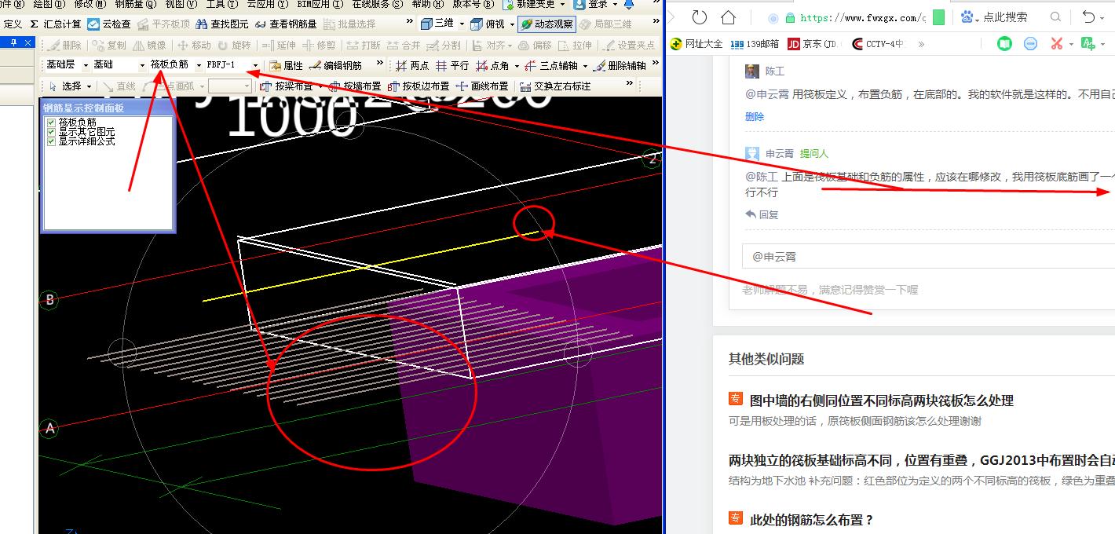The height and width of the screenshot is (534, 1115).
Task: Open 139邮箱 bookmark in browser
Action: point(755,44)
